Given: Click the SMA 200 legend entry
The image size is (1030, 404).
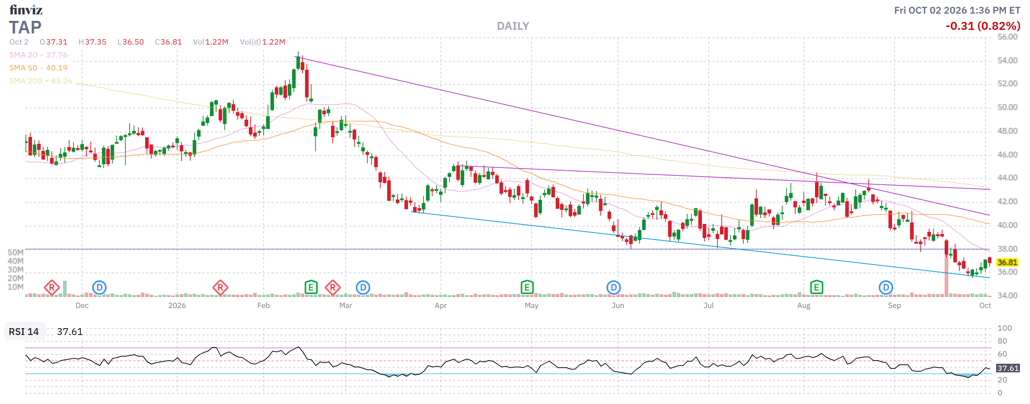Looking at the screenshot, I should (x=41, y=81).
